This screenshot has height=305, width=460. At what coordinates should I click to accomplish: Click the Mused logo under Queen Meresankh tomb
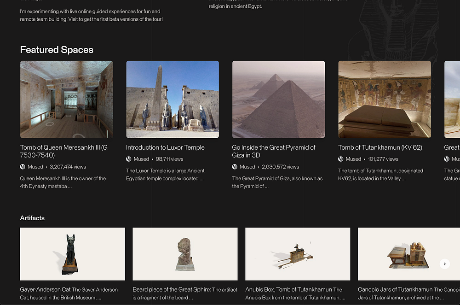pyautogui.click(x=23, y=167)
